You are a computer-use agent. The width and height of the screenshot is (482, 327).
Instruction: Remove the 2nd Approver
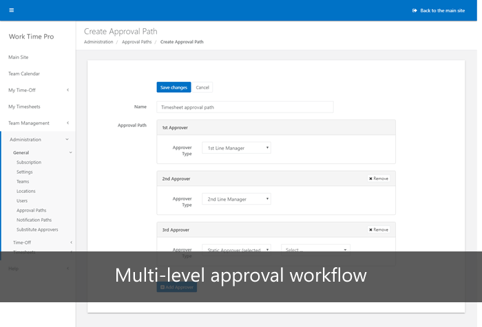point(379,179)
